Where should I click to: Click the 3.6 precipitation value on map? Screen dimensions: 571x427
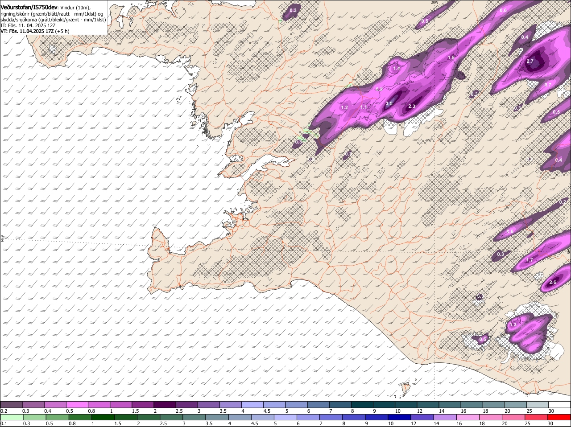pos(389,104)
